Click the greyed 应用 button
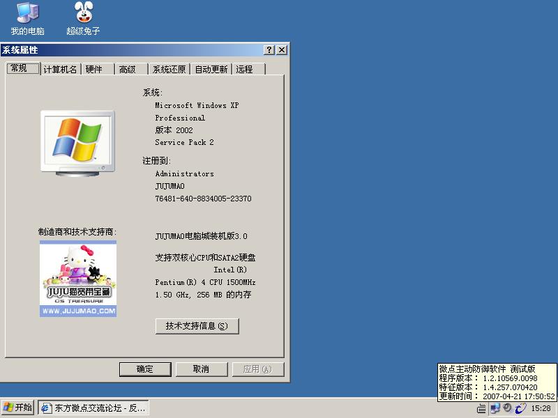 pos(258,369)
